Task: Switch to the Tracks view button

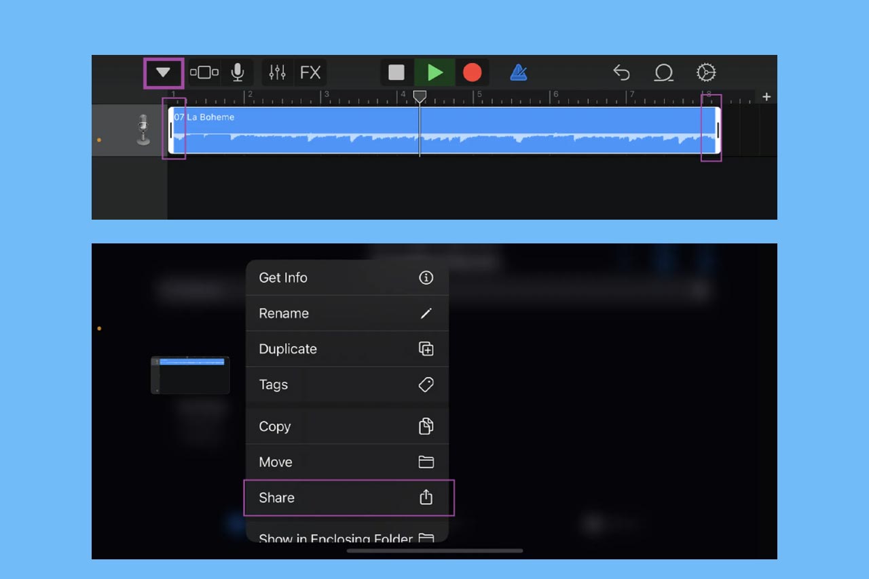Action: point(204,73)
